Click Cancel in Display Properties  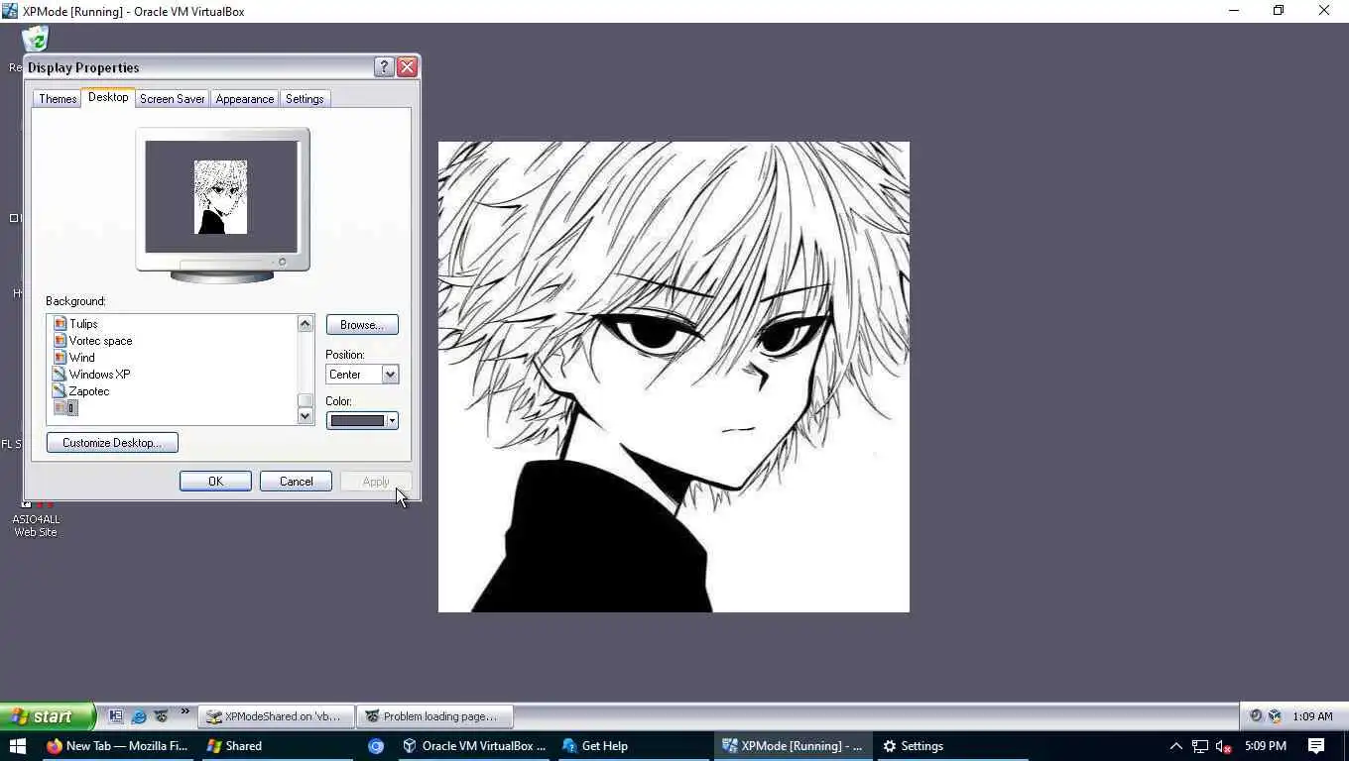(296, 482)
